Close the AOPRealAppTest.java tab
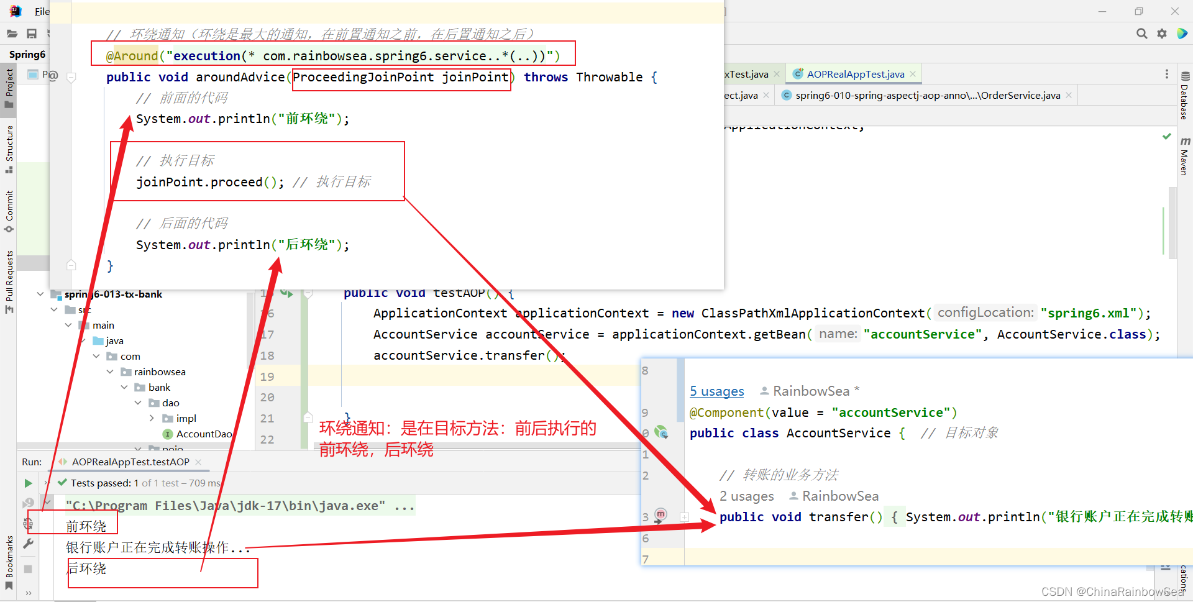The width and height of the screenshot is (1193, 602). coord(913,74)
